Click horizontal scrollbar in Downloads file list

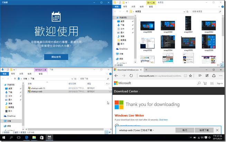pyautogui.click(x=65, y=129)
